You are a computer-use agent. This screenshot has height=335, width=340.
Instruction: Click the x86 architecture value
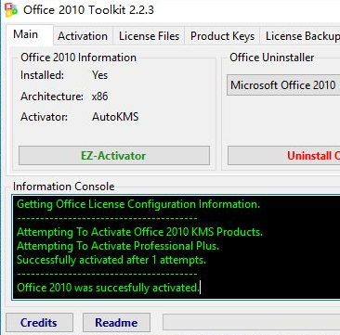pos(99,97)
